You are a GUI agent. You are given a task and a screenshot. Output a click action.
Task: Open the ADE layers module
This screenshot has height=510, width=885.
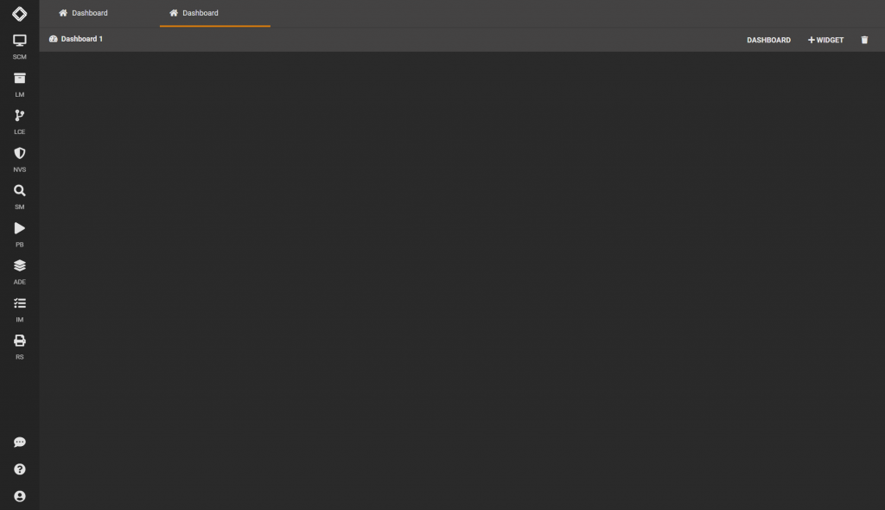click(x=19, y=271)
